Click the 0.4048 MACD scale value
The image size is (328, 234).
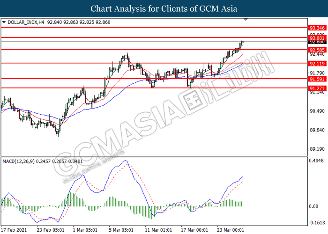pos(316,161)
